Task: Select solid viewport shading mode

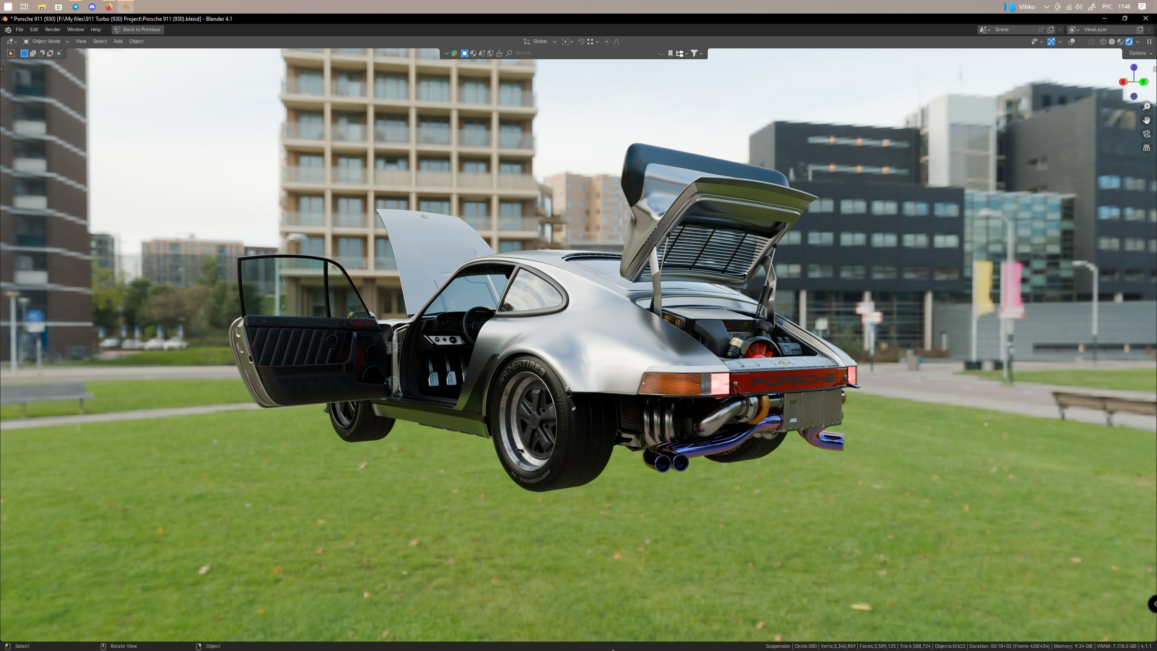Action: click(1111, 42)
